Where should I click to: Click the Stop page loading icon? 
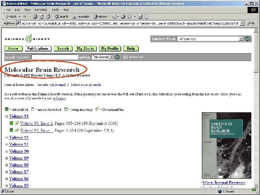(35, 17)
